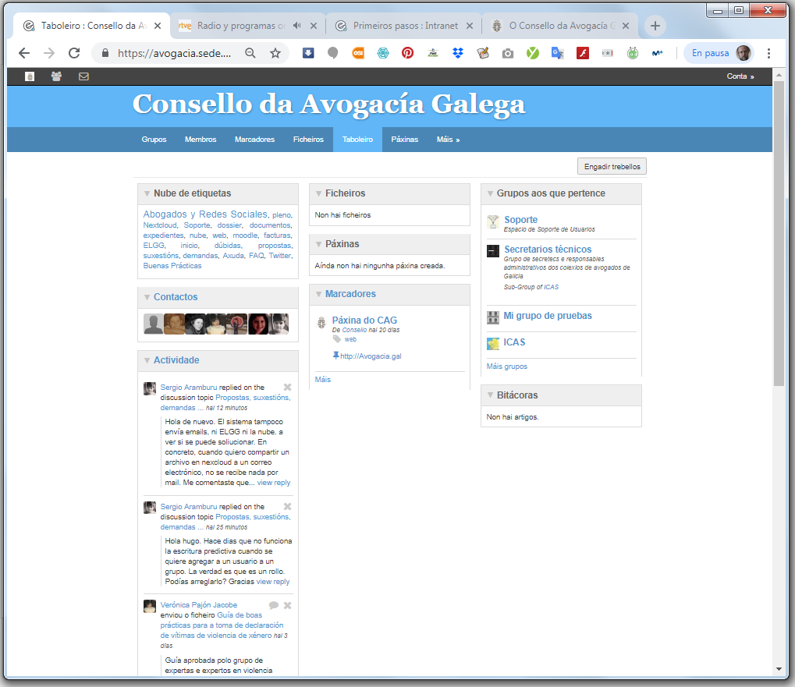Viewport: 795px width, 687px height.
Task: Click comment bubble on Verónica Pajón's activity
Action: [274, 605]
